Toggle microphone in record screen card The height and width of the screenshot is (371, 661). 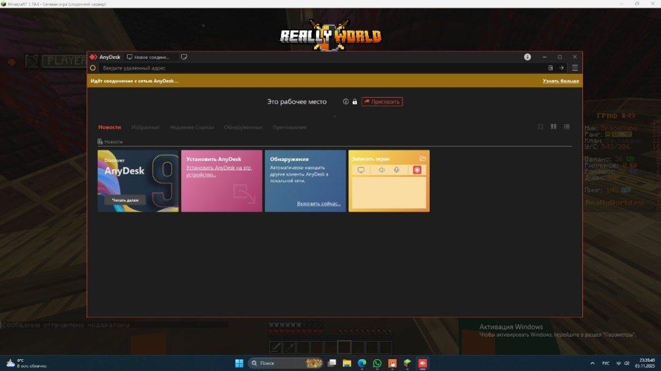coord(397,170)
